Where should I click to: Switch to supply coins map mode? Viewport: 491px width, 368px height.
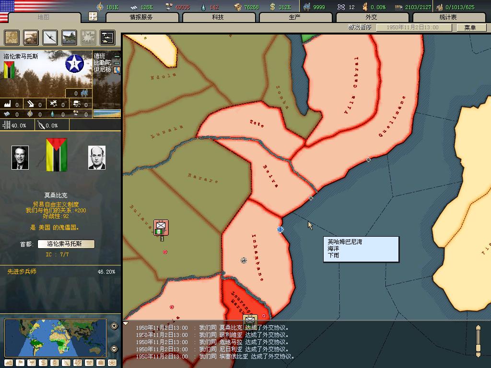[55, 363]
